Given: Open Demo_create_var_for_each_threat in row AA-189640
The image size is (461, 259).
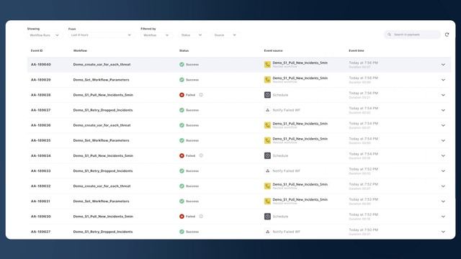Looking at the screenshot, I should (x=102, y=64).
